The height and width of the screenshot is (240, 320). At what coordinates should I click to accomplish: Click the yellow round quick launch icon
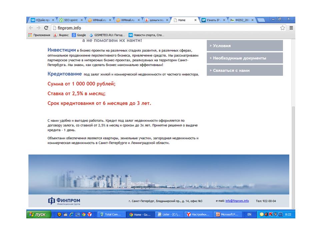point(59,214)
